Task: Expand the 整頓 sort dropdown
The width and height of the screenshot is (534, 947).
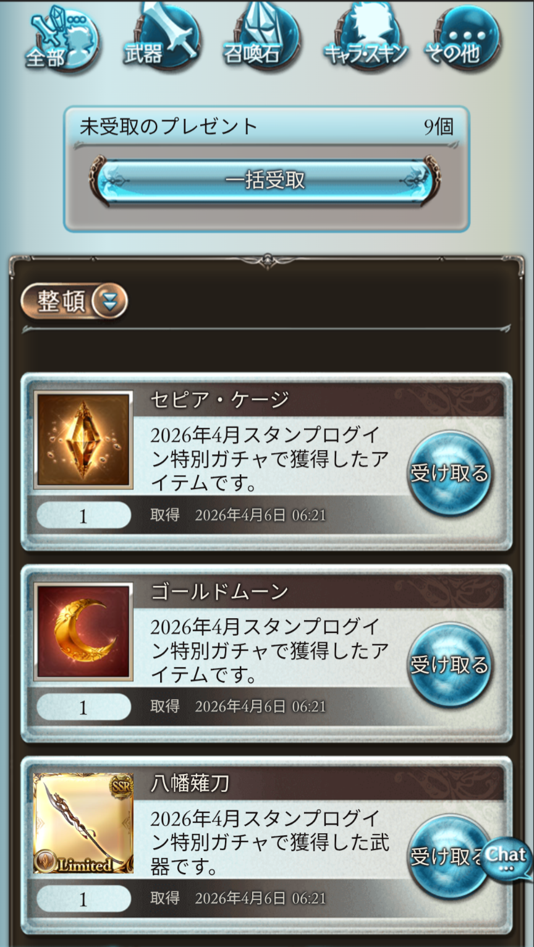Action: (74, 302)
